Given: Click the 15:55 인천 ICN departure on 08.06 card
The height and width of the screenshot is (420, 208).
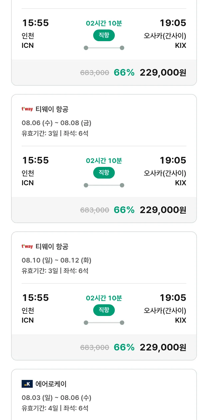Looking at the screenshot, I should pyautogui.click(x=35, y=171).
